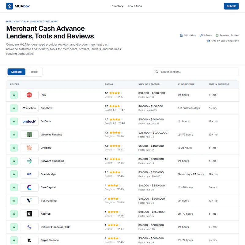Click the RATING column header
The image size is (245, 245).
109,85
